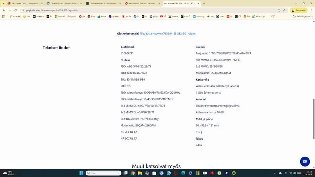Open the clock and date 20.10 panel
The width and height of the screenshot is (315, 177).
click(x=308, y=173)
